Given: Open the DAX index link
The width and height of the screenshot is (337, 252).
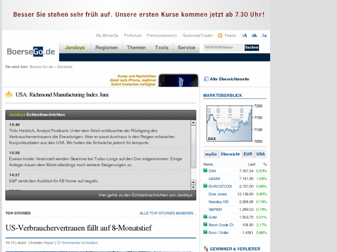Looking at the screenshot, I should [x=212, y=171].
